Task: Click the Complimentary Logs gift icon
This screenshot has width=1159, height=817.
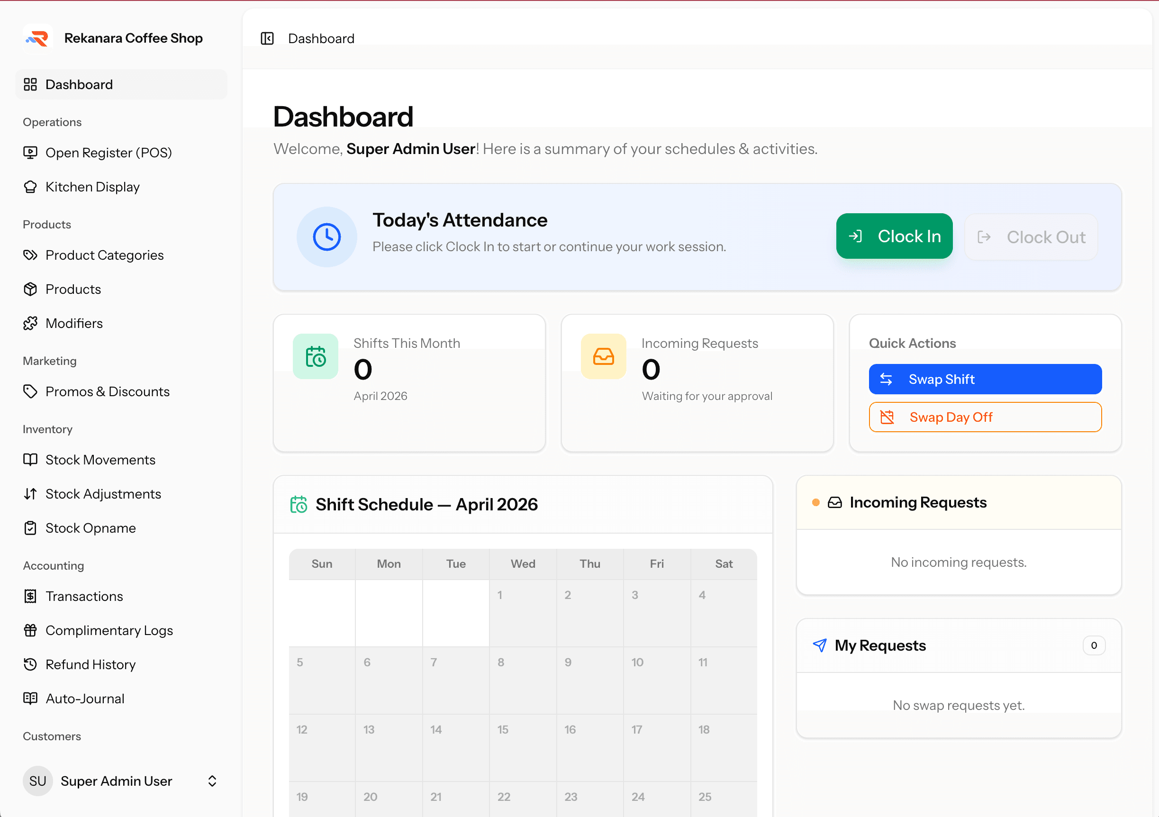Action: click(30, 630)
